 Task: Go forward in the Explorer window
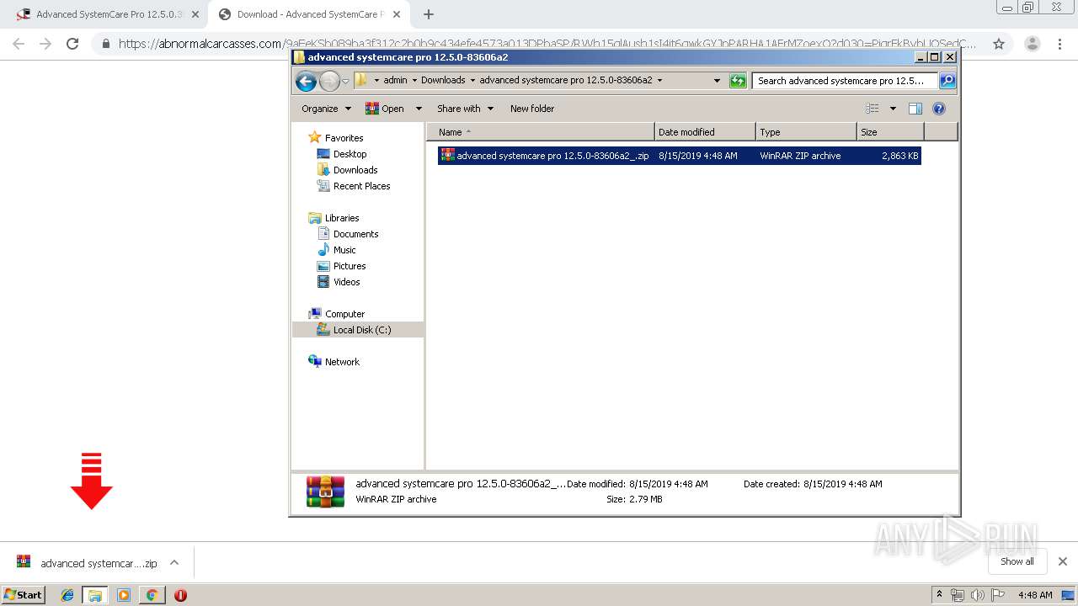tap(328, 81)
